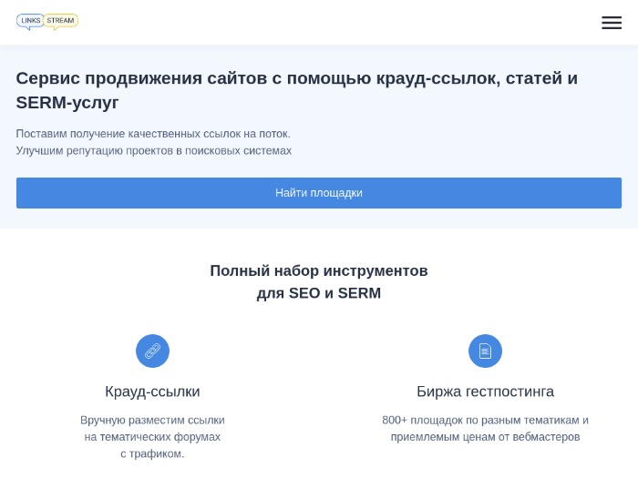The width and height of the screenshot is (638, 478).
Task: Click text приемлемым ценам от вебмастеров
Action: click(485, 437)
